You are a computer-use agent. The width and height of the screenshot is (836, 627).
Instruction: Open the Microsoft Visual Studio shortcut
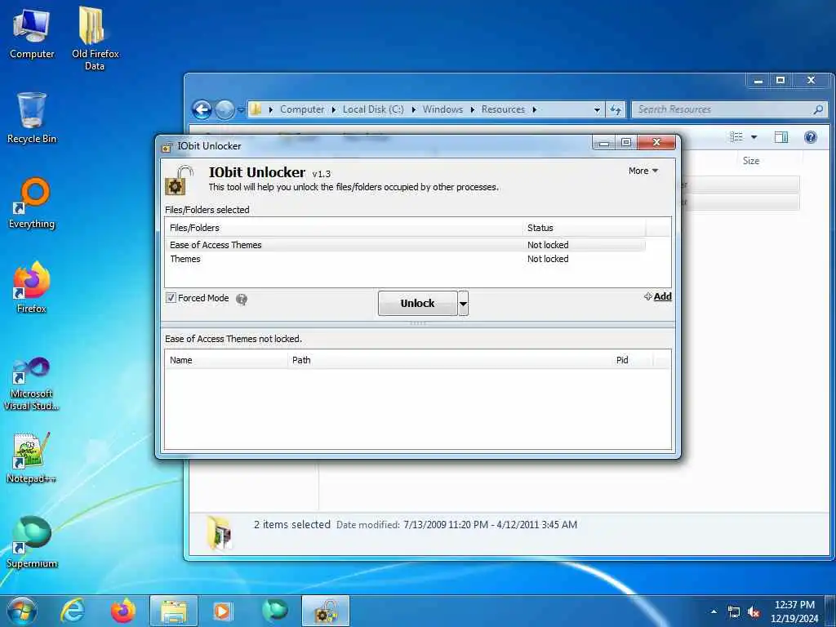(x=32, y=384)
